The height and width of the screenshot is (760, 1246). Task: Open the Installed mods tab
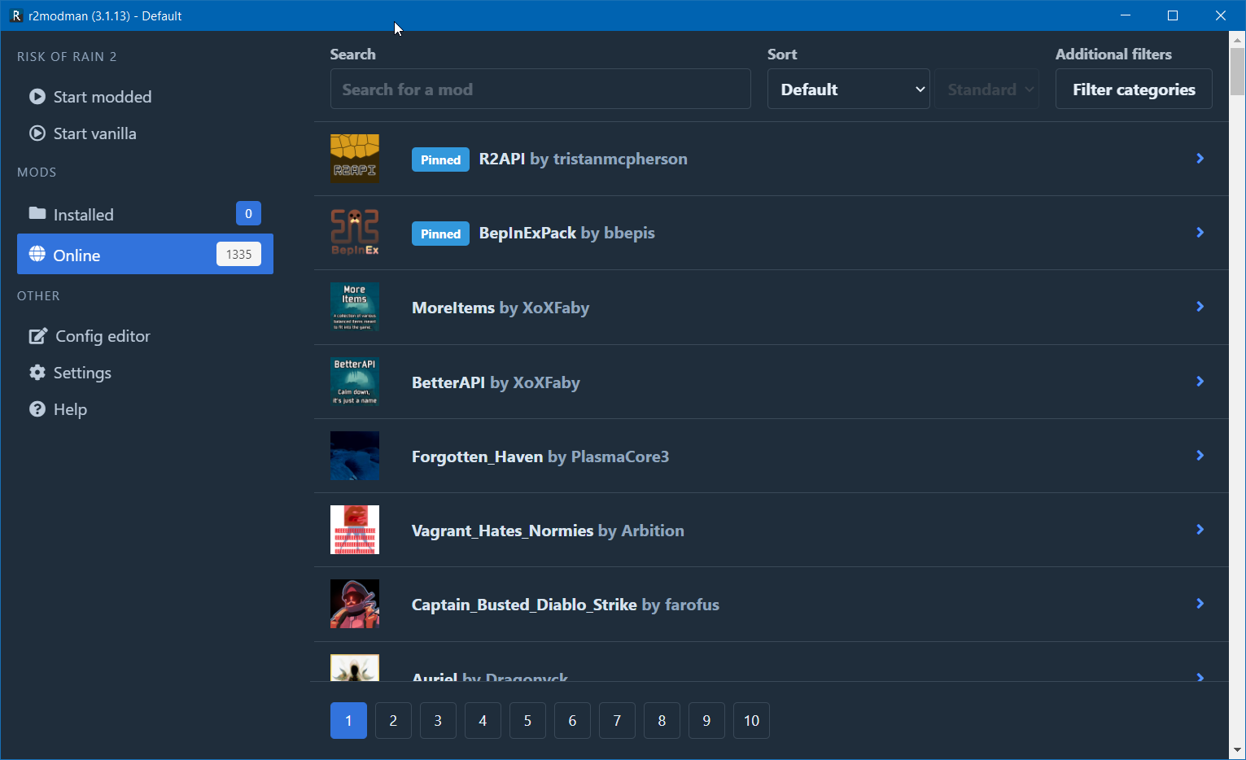(x=145, y=214)
